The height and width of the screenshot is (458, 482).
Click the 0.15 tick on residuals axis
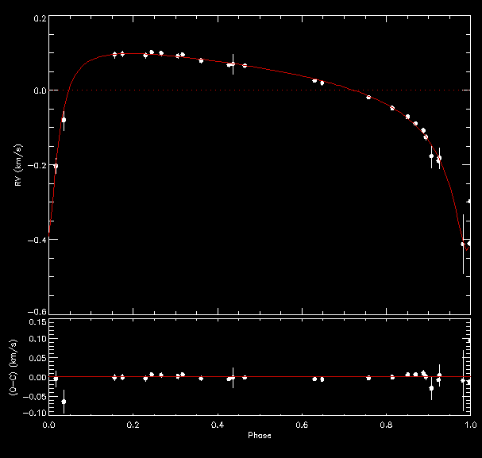click(x=35, y=323)
